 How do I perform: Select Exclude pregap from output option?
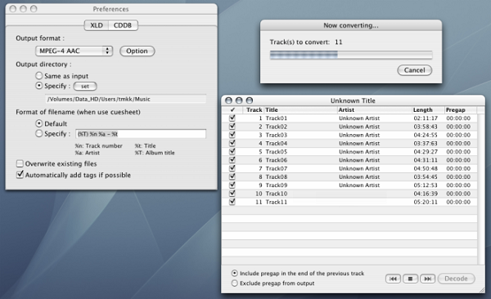235,283
